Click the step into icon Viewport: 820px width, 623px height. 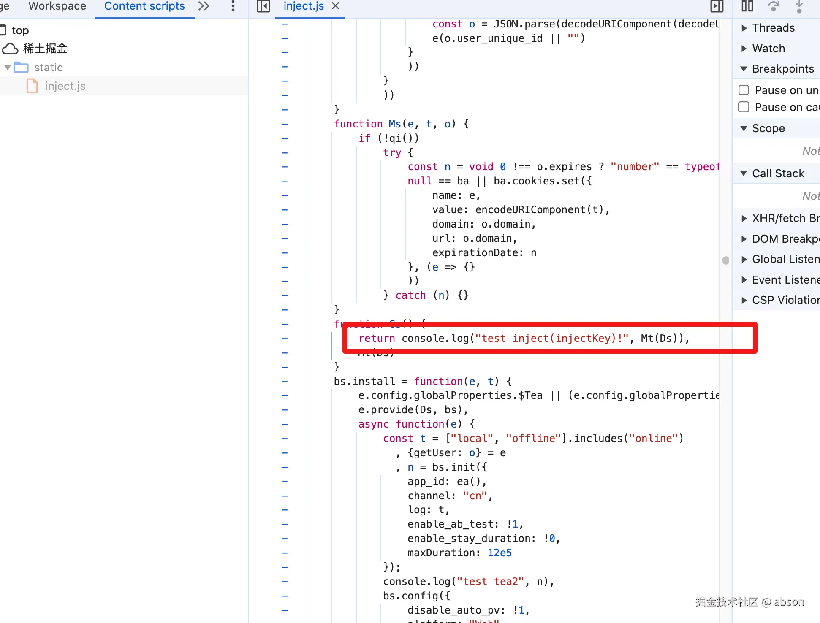[x=799, y=6]
